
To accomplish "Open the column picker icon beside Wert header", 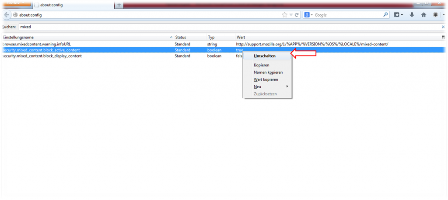I will coord(444,37).
